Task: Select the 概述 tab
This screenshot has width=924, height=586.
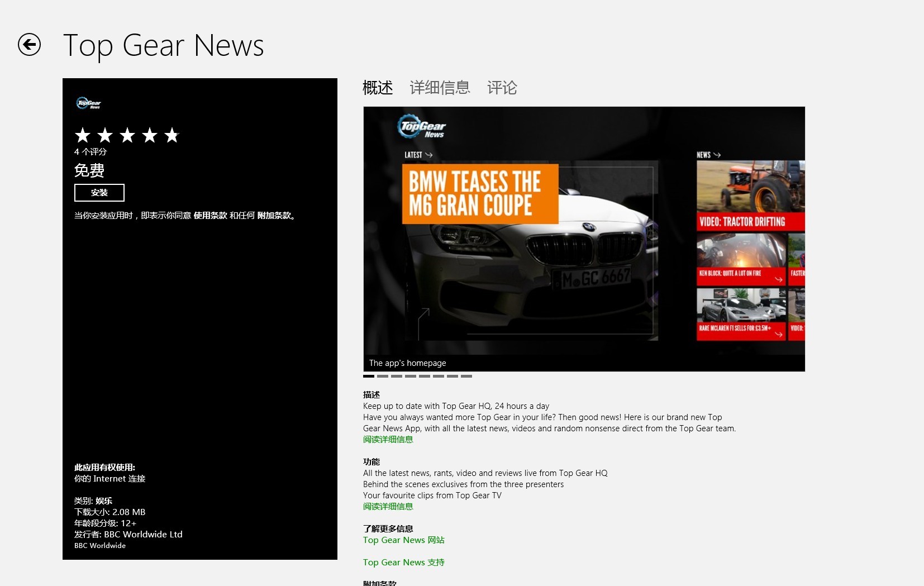Action: [378, 88]
